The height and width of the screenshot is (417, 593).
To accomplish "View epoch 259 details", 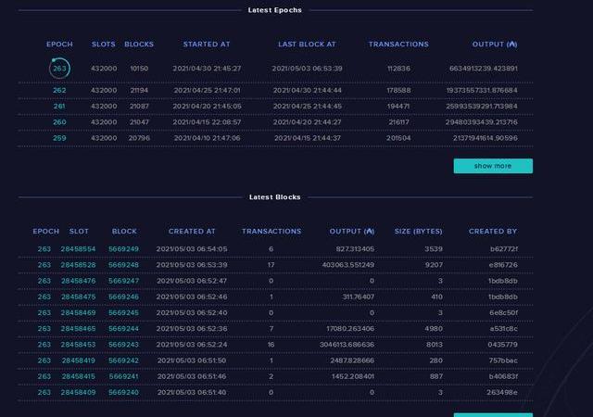I will [59, 138].
